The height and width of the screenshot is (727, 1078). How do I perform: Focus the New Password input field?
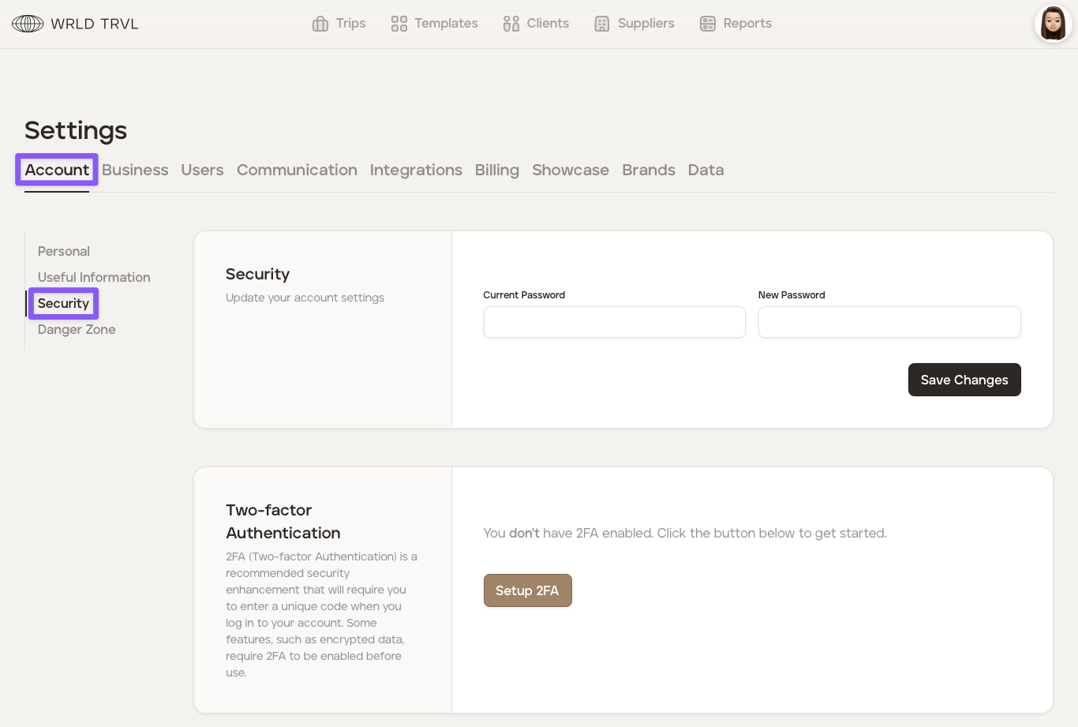pos(889,322)
